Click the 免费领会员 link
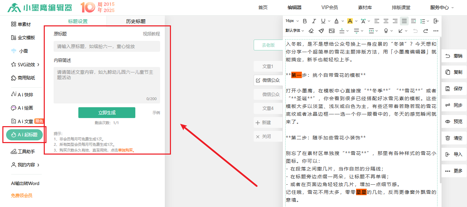467x207 pixels. coord(21,195)
